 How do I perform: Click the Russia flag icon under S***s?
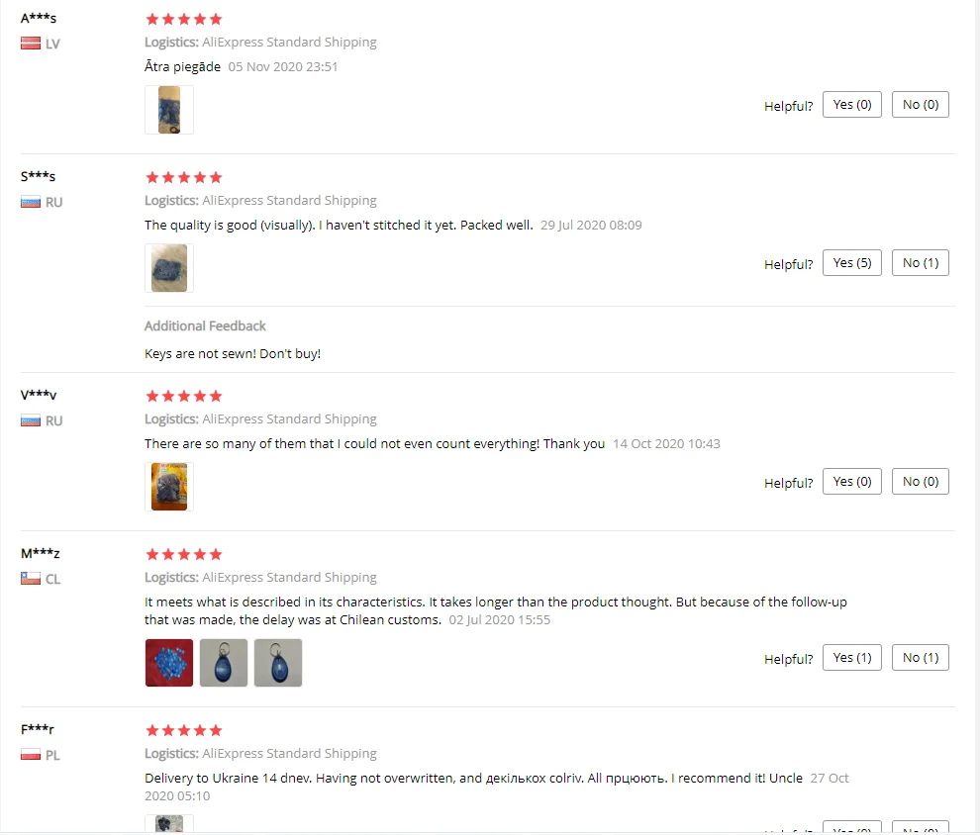[x=31, y=202]
